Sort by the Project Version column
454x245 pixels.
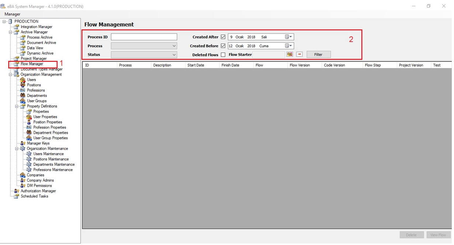pos(413,65)
